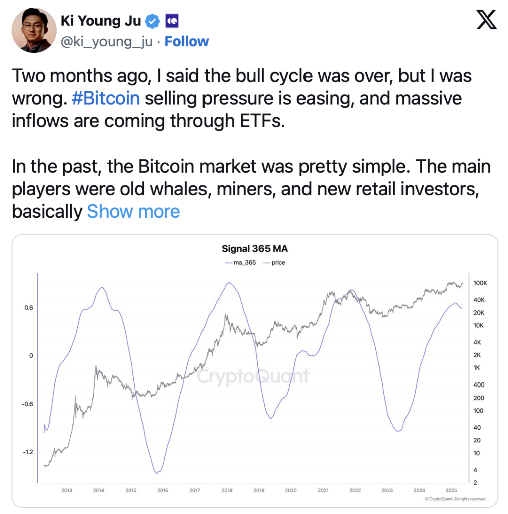Click the blue verified checkmark badge

[152, 21]
